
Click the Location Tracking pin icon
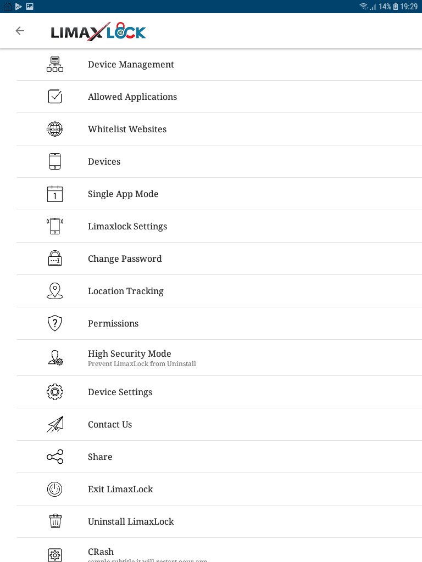click(55, 291)
